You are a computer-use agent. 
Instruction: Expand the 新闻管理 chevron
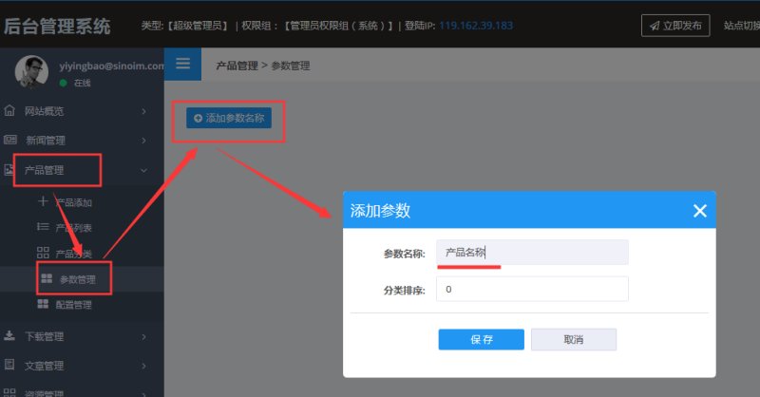coord(144,141)
